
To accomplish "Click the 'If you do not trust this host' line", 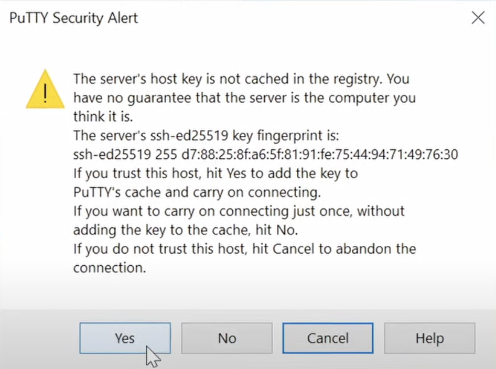I will click(244, 249).
